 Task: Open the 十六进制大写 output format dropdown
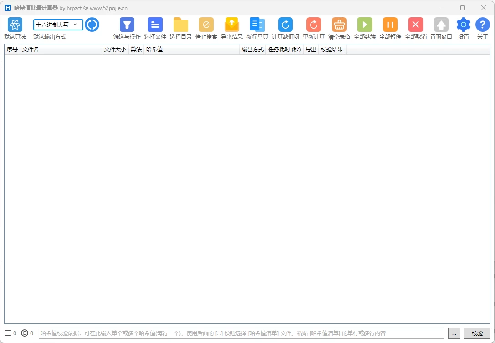(x=58, y=25)
